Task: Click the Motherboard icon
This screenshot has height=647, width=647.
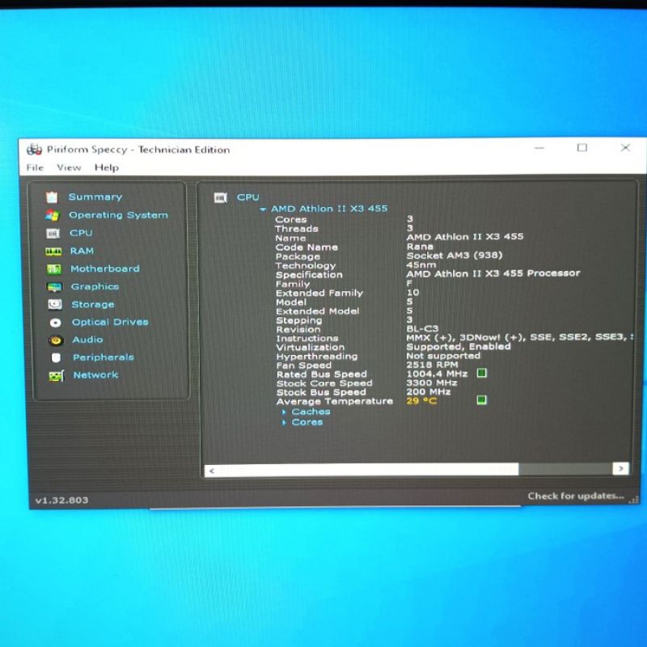Action: [x=54, y=269]
